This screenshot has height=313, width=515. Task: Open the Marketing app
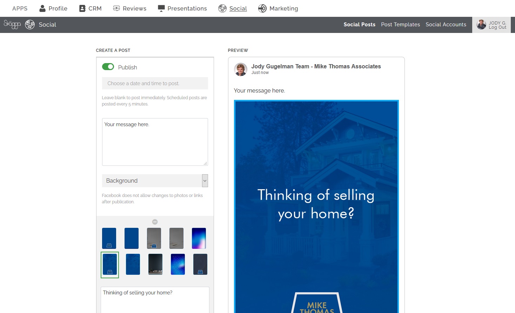278,8
